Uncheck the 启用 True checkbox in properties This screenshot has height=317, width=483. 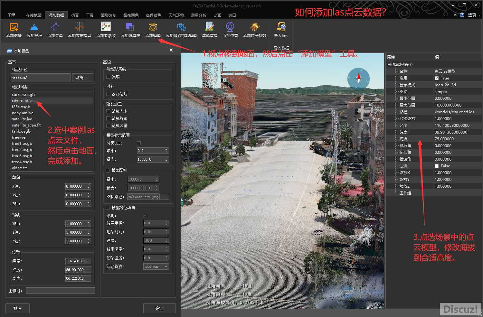(x=437, y=78)
